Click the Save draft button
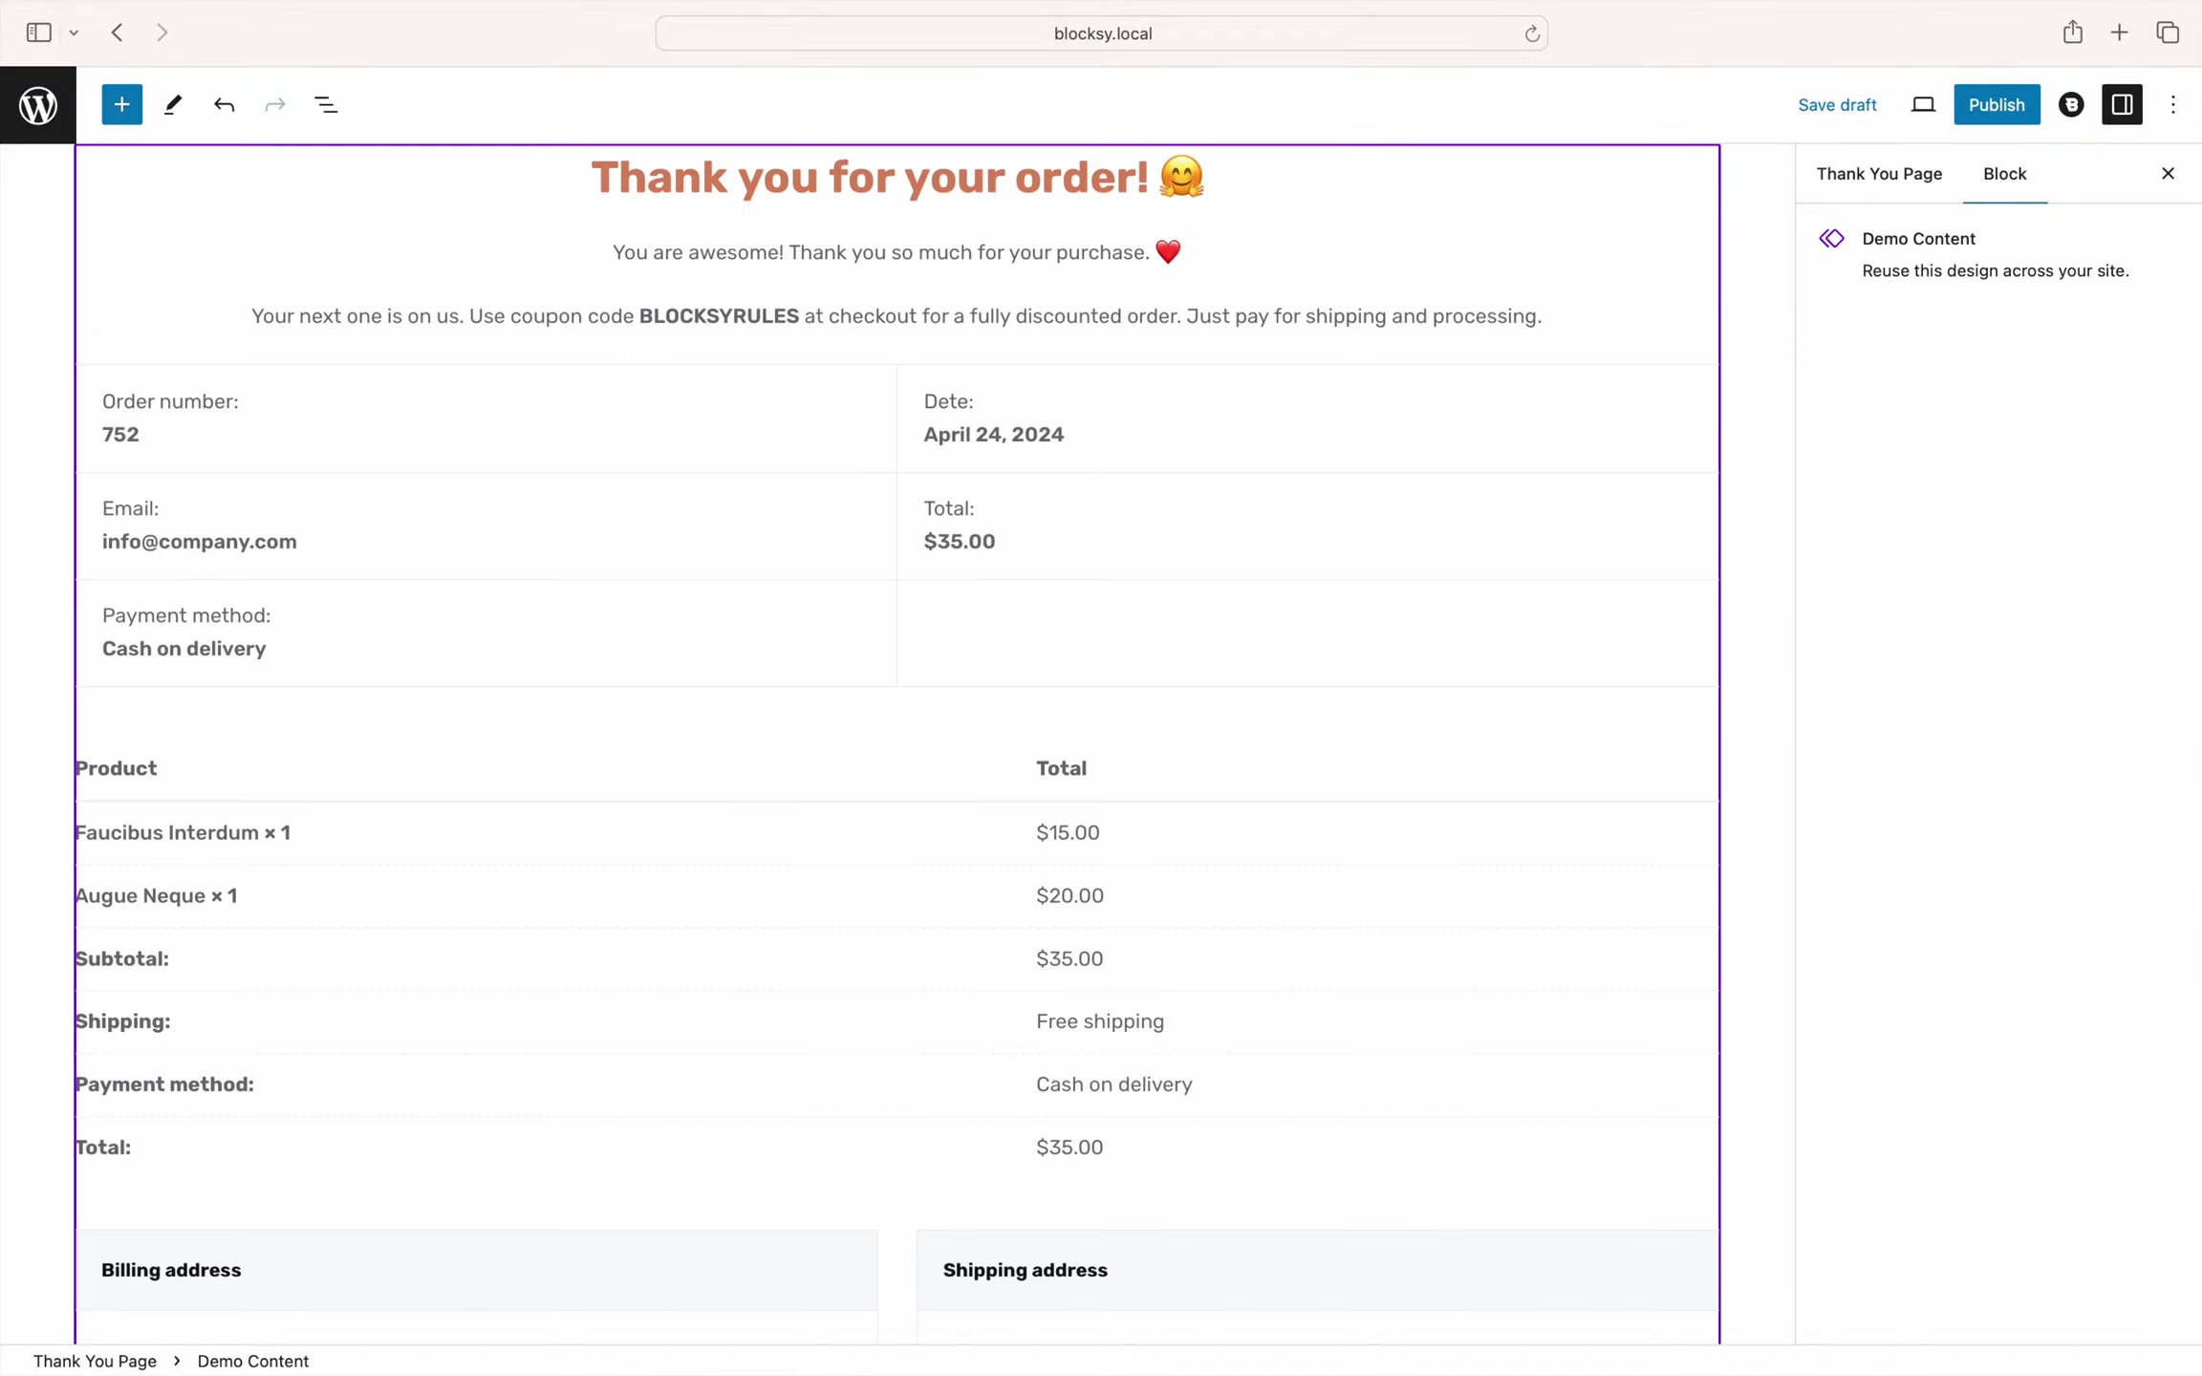The image size is (2202, 1376). click(1837, 105)
